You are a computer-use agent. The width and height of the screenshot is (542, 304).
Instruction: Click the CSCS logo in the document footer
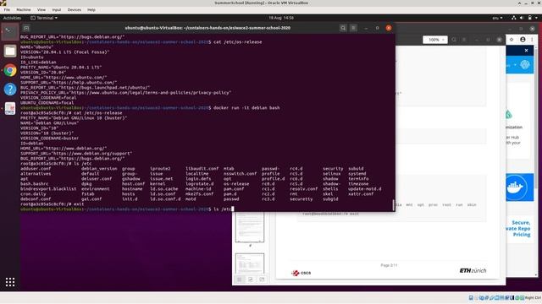tap(301, 273)
